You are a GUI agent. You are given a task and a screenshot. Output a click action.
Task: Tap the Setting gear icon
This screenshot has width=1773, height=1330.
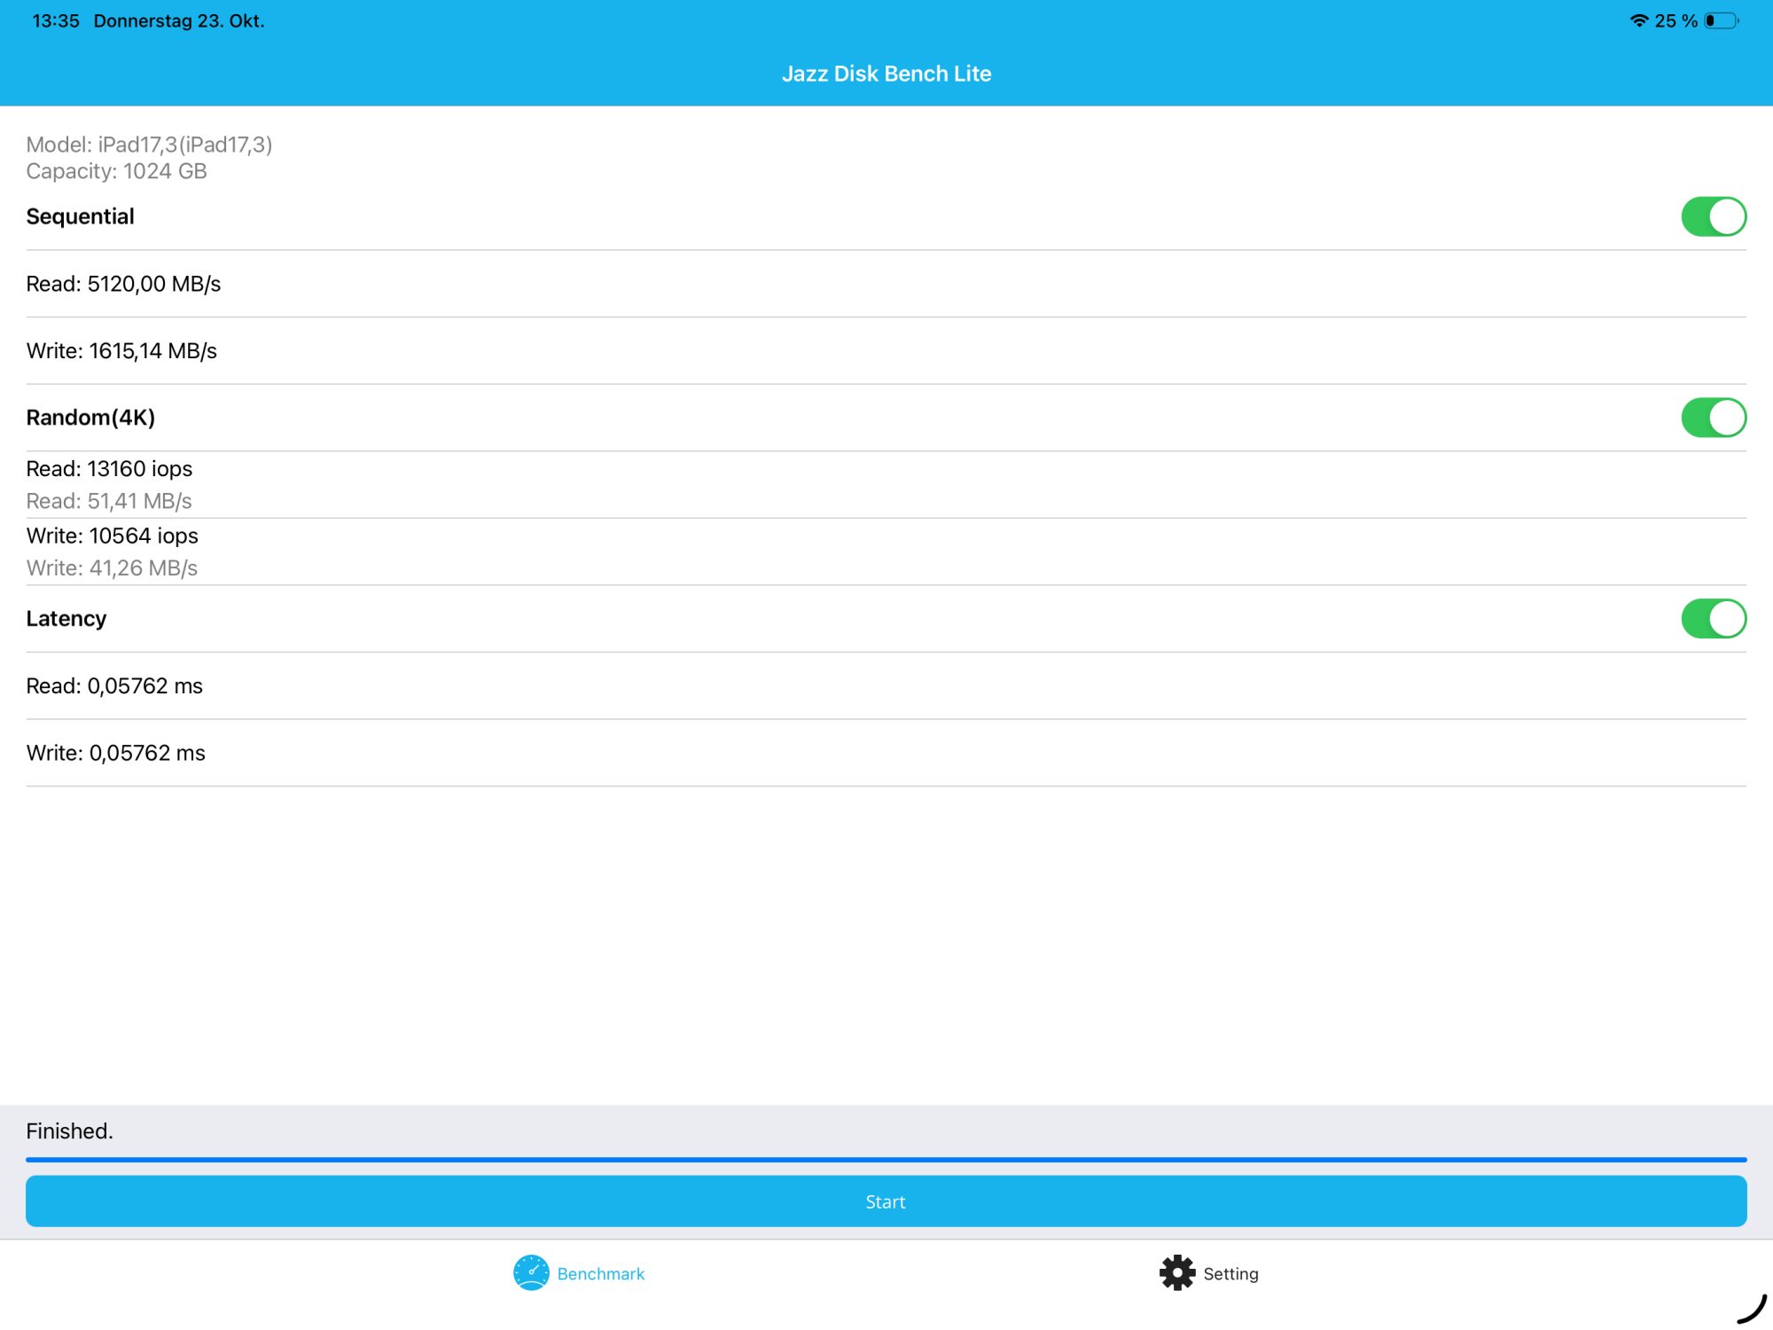coord(1177,1272)
